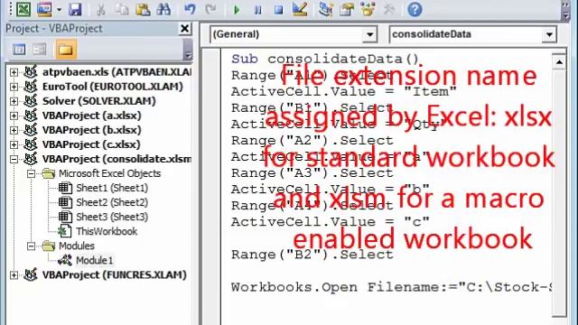Select Module1 in the project tree
This screenshot has width=578, height=325.
pyautogui.click(x=94, y=261)
